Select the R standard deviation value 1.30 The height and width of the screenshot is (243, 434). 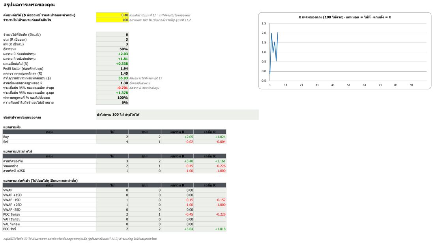[112, 83]
